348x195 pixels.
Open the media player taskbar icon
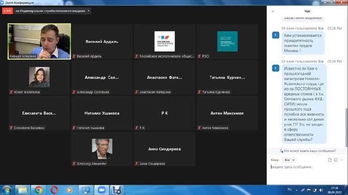[70, 190]
